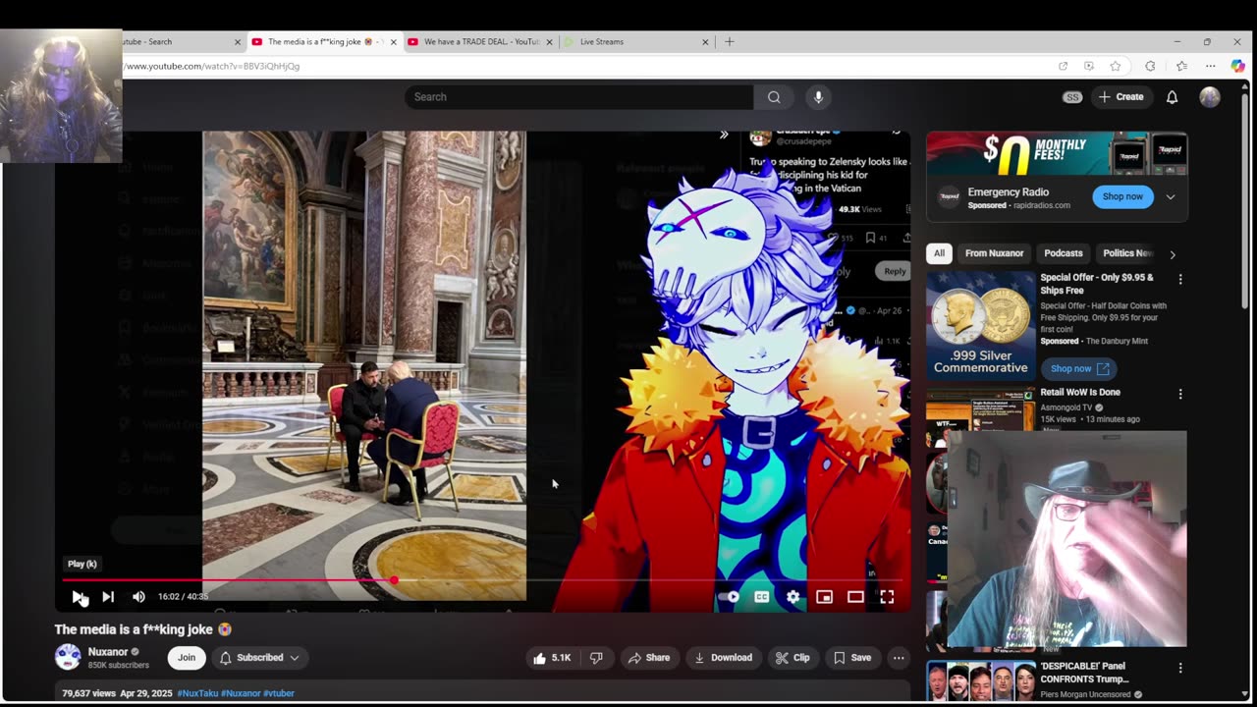Share the video
This screenshot has height=707, width=1257.
pyautogui.click(x=649, y=658)
